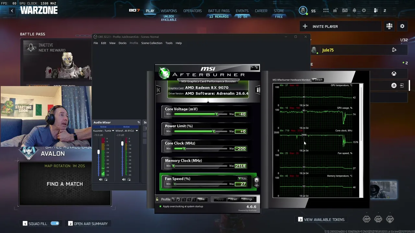Open party settings gear beside Invite Player

[402, 26]
